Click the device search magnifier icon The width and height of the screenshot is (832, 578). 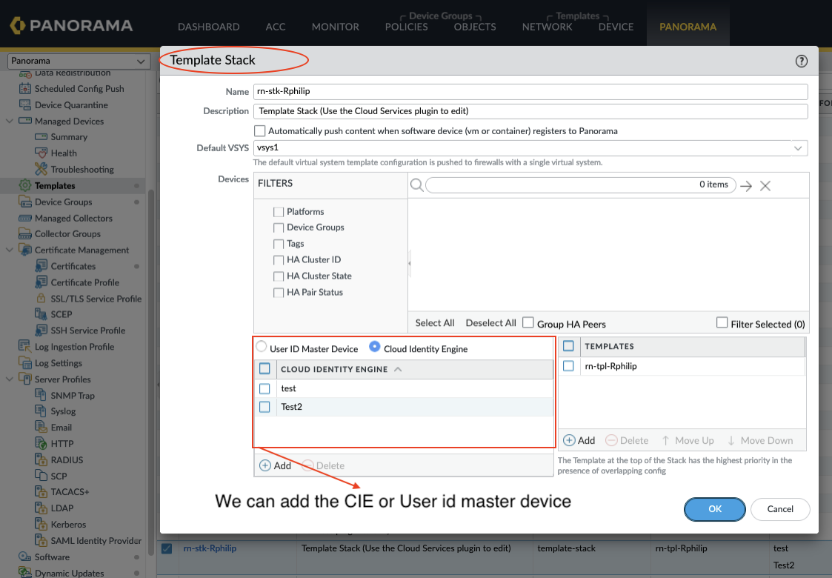click(x=416, y=185)
